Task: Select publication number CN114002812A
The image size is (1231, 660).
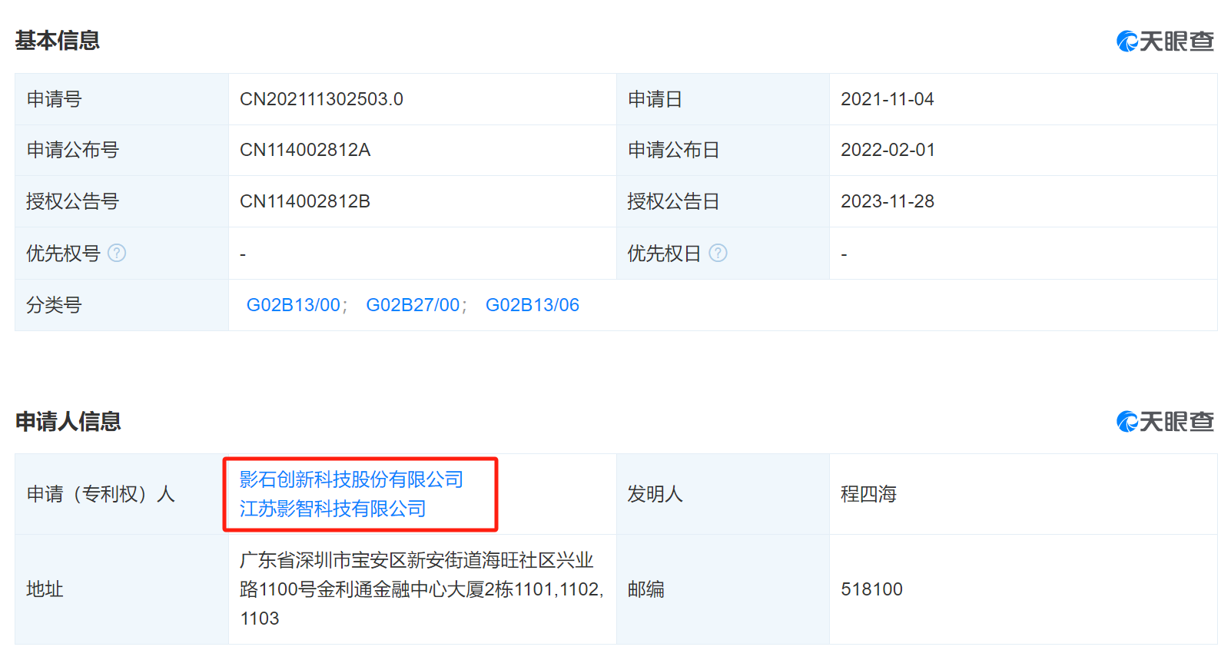Action: click(x=305, y=150)
